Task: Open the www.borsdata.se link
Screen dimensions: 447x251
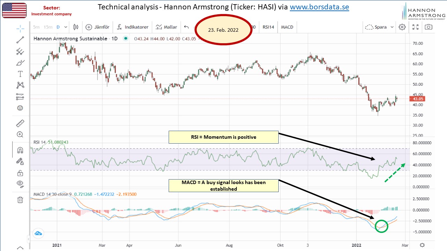Action: click(319, 7)
